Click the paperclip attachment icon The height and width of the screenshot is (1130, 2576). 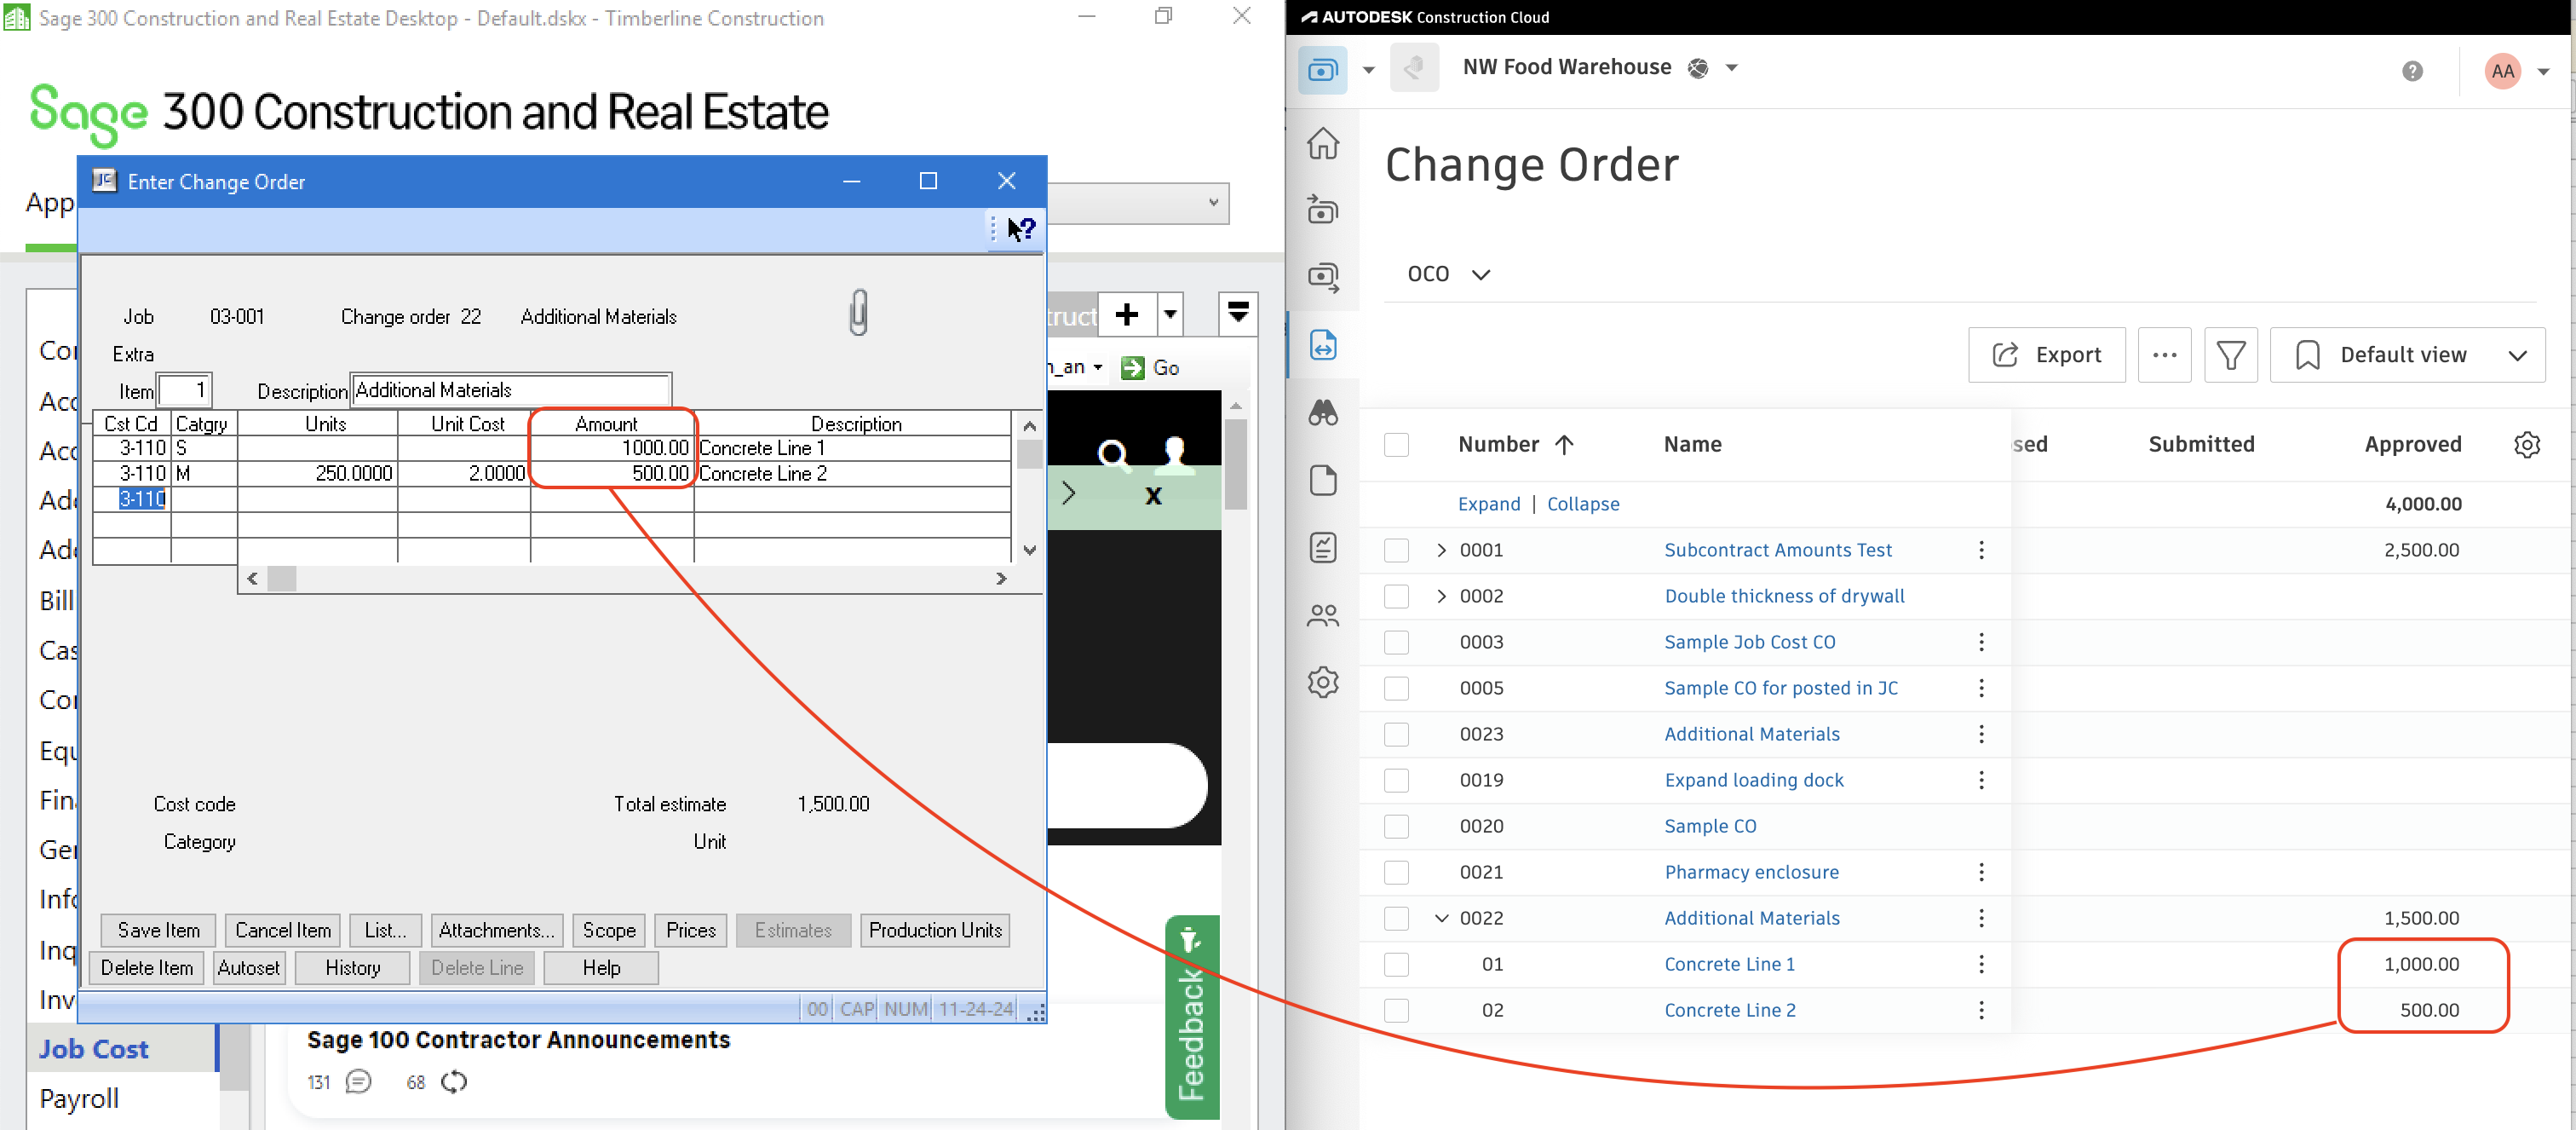point(858,312)
